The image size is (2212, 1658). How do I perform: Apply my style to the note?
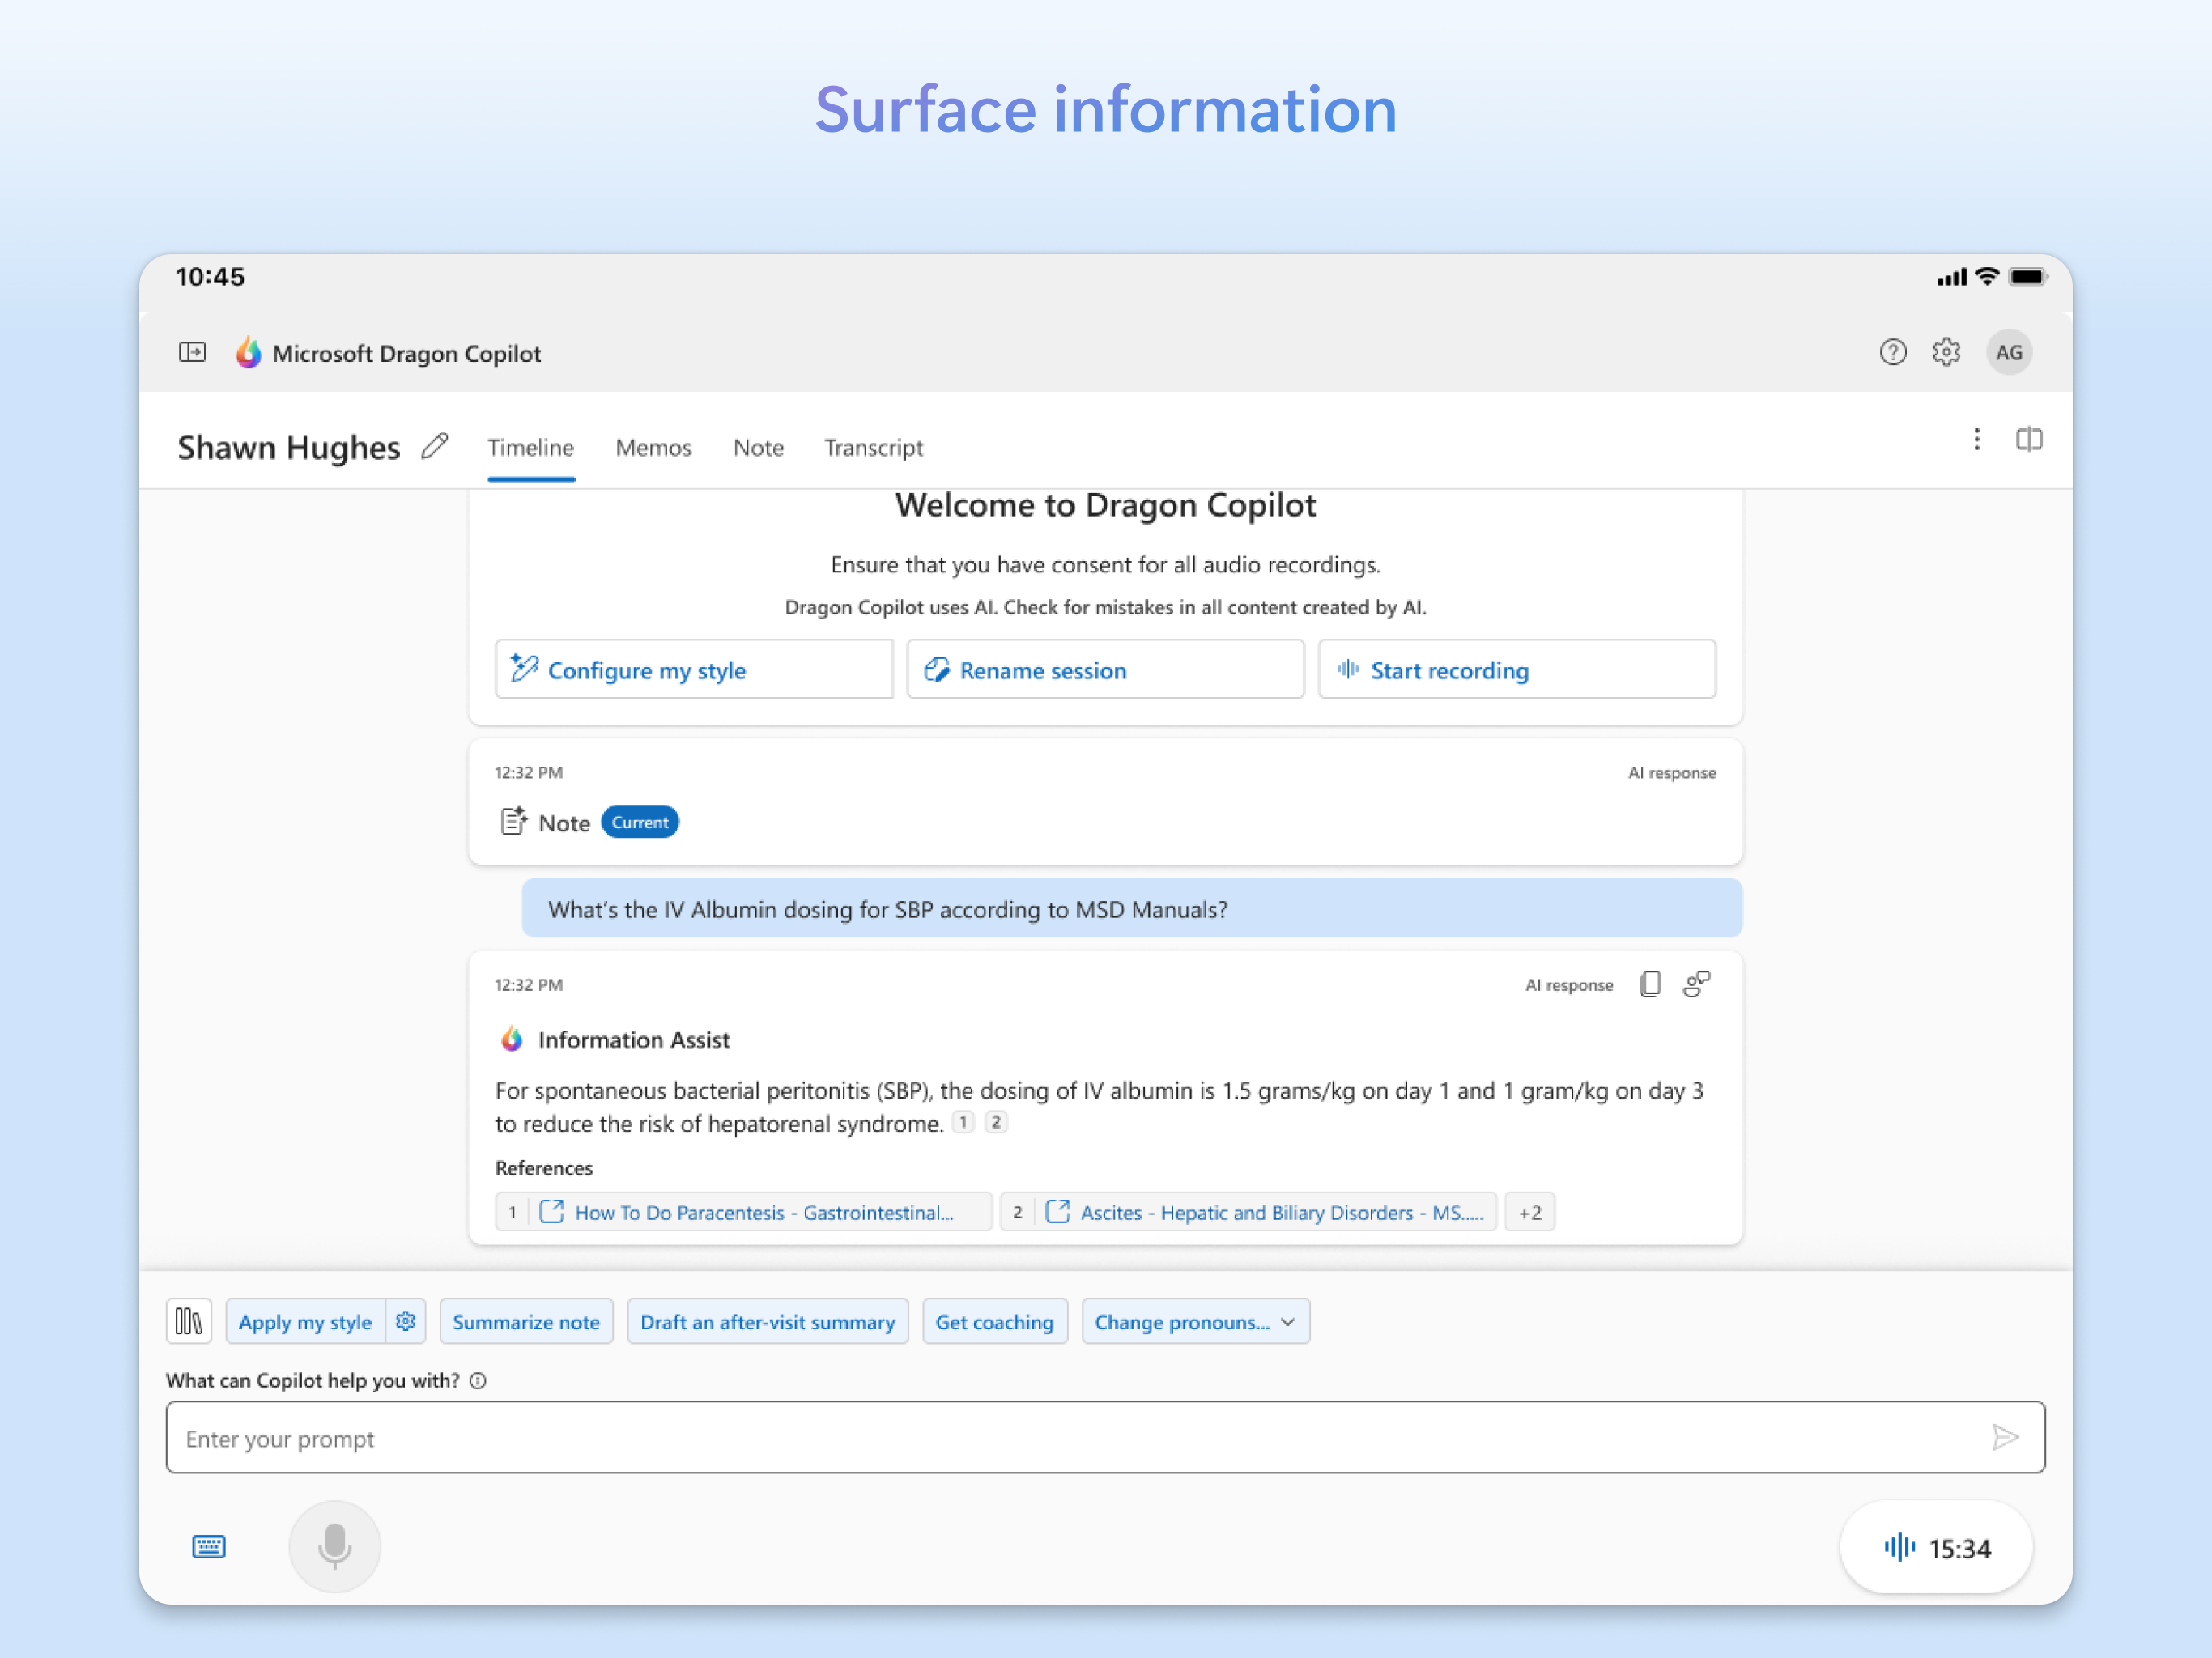click(x=306, y=1321)
